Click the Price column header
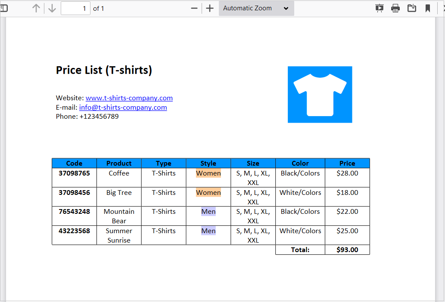The height and width of the screenshot is (302, 445). [347, 163]
